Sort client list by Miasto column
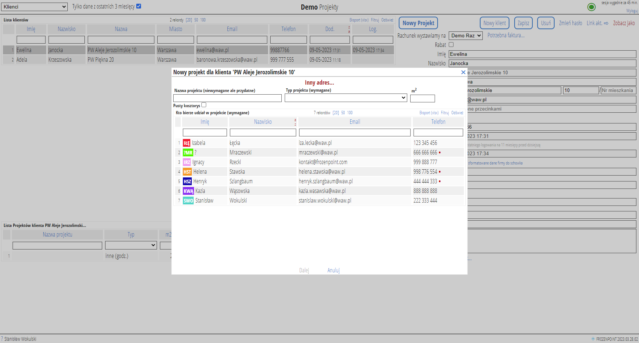Viewport: 639px width, 343px height. pyautogui.click(x=175, y=29)
